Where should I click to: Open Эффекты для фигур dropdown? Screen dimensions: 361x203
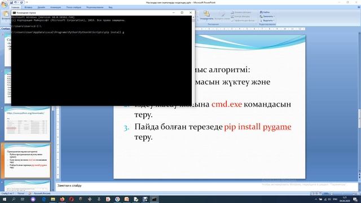(x=243, y=20)
